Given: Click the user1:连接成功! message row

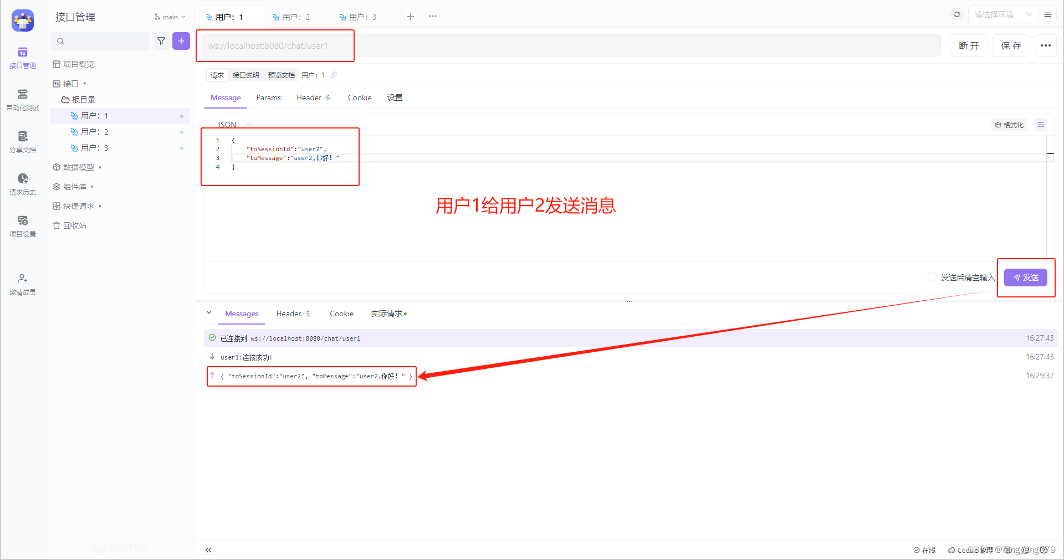Looking at the screenshot, I should click(x=631, y=357).
